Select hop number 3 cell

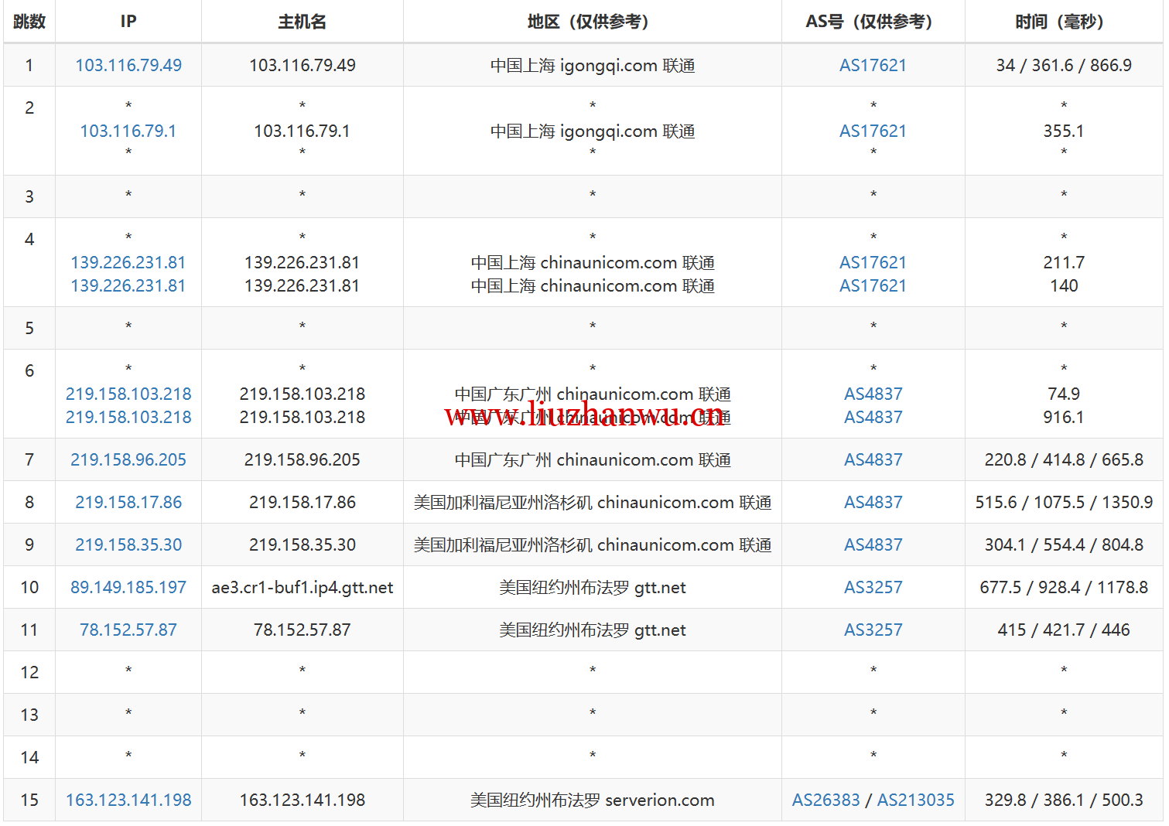(29, 196)
